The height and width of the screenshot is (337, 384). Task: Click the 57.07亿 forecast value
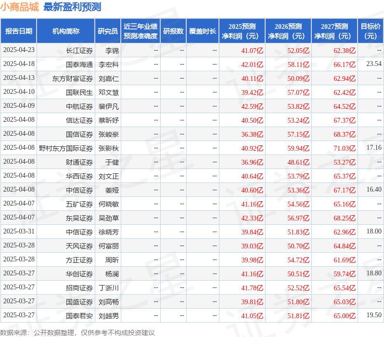298,92
